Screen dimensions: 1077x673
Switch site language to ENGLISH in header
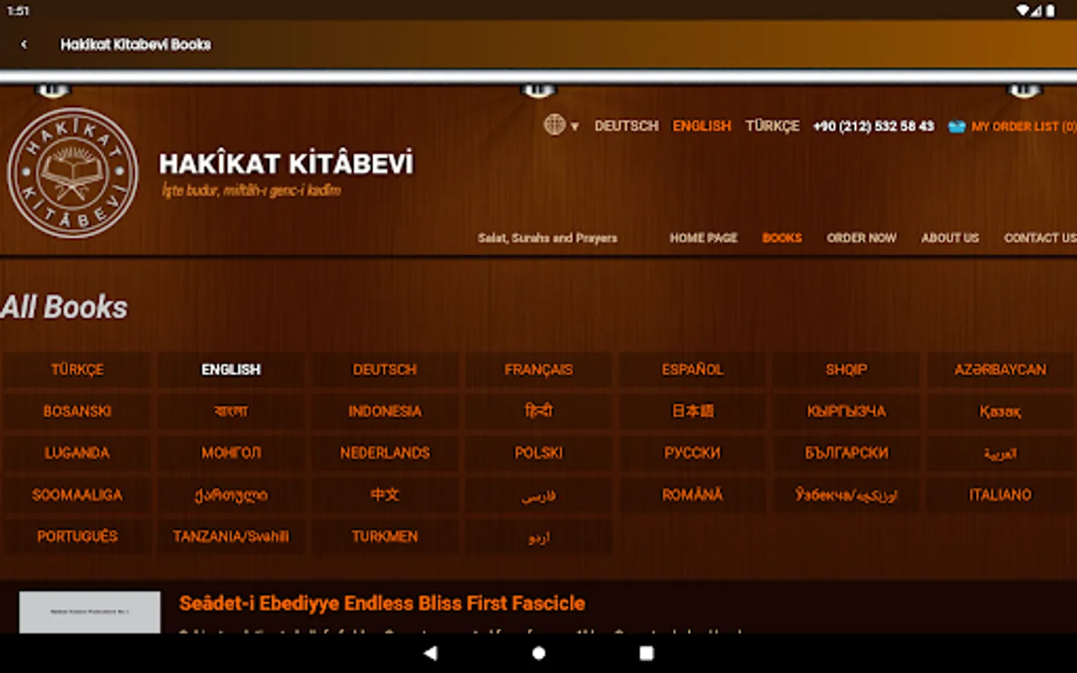(x=702, y=126)
